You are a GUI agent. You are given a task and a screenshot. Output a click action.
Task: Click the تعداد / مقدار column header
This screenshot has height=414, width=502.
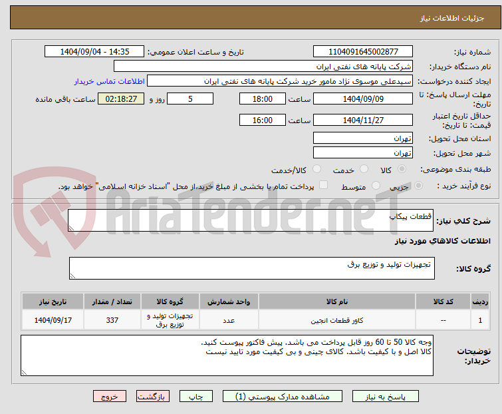pyautogui.click(x=112, y=302)
